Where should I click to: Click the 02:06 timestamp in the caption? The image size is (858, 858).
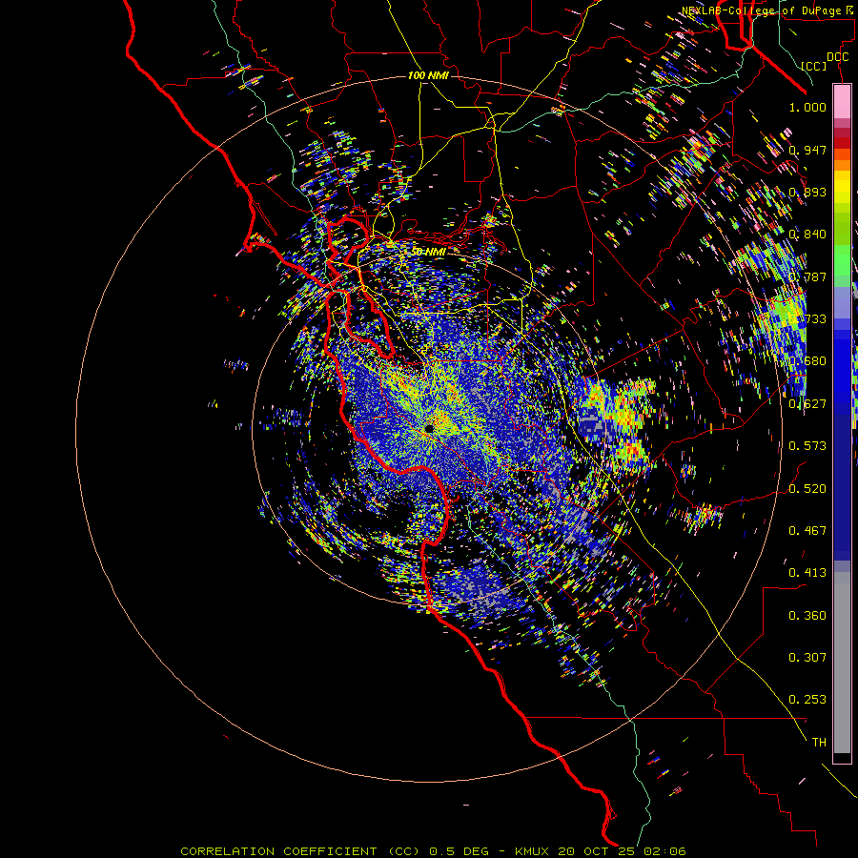click(664, 851)
